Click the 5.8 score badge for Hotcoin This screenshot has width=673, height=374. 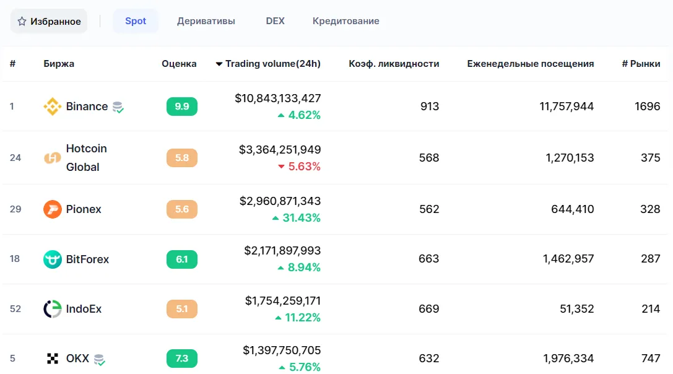click(x=182, y=157)
